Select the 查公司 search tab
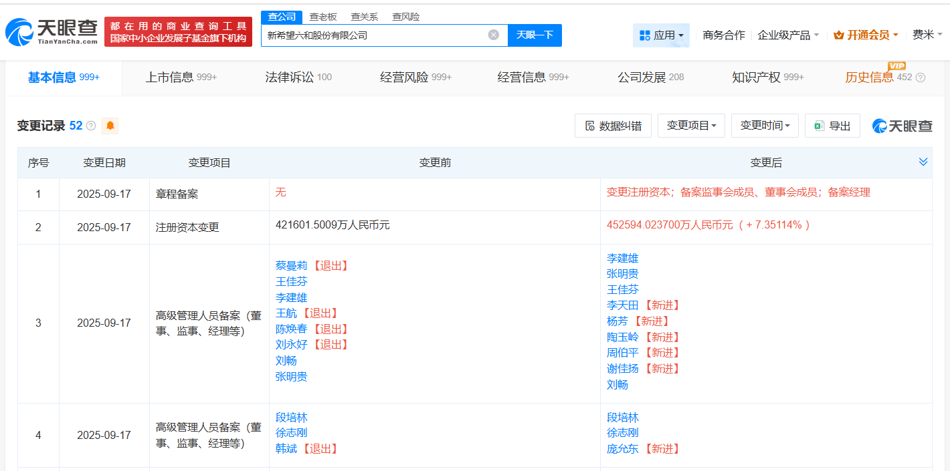 coord(282,17)
